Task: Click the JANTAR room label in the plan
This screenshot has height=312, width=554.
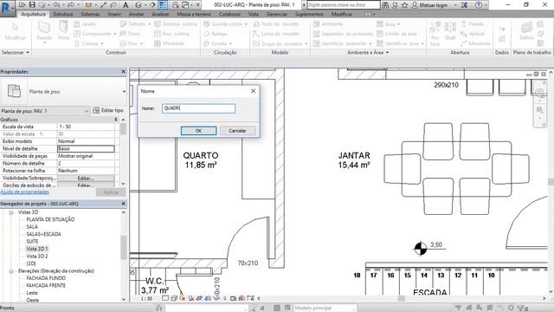Action: [x=354, y=155]
